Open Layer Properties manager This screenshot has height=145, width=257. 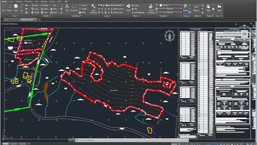point(93,9)
